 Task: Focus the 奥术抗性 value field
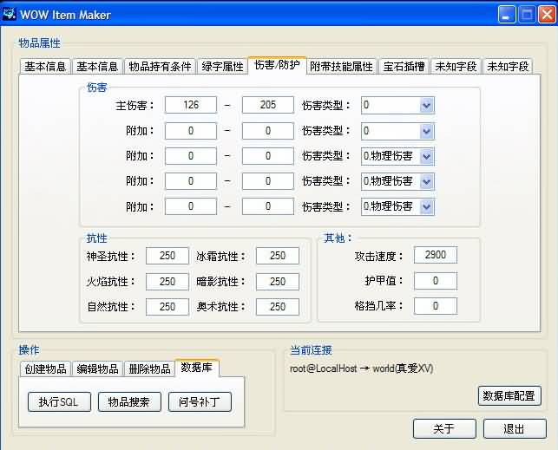tap(278, 306)
